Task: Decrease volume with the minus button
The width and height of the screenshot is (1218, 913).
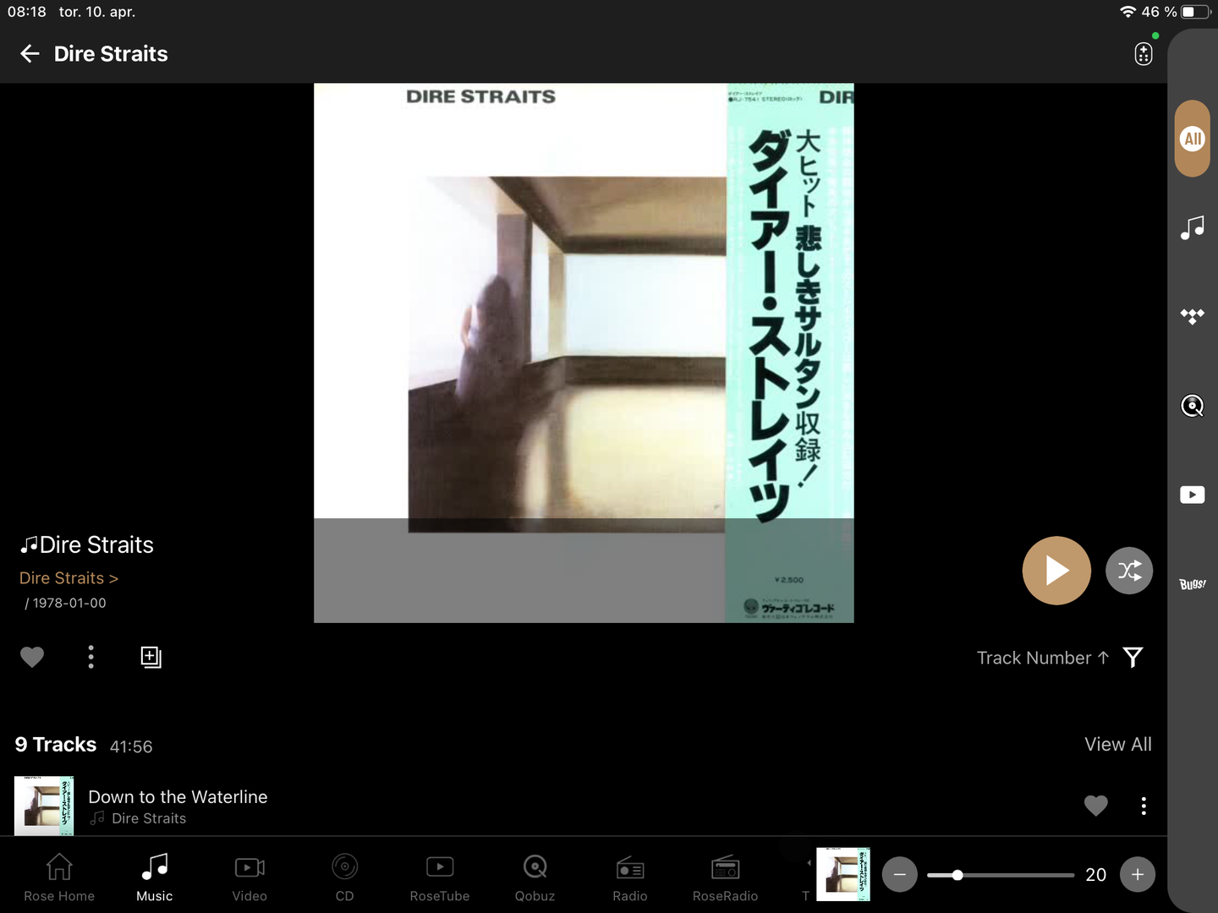Action: click(900, 874)
